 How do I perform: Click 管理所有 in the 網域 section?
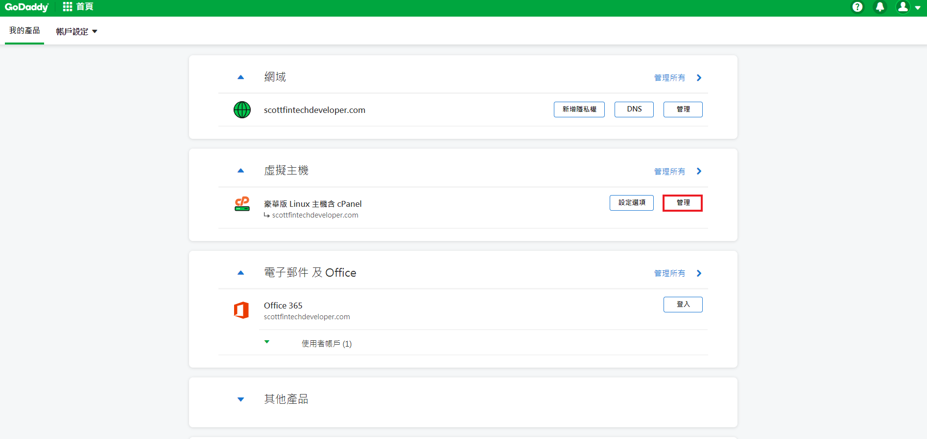[669, 78]
